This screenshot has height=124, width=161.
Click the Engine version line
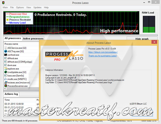70,75
